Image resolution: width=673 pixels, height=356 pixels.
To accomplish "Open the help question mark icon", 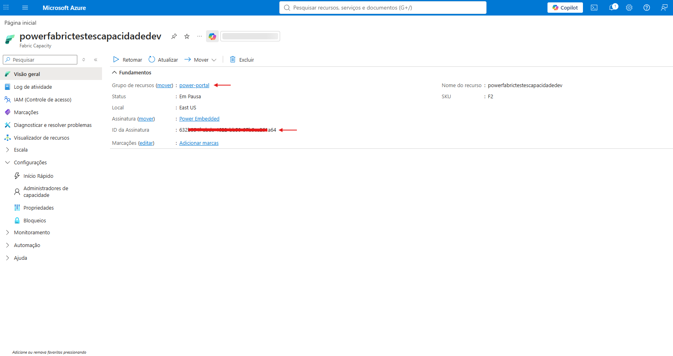I will [x=647, y=8].
